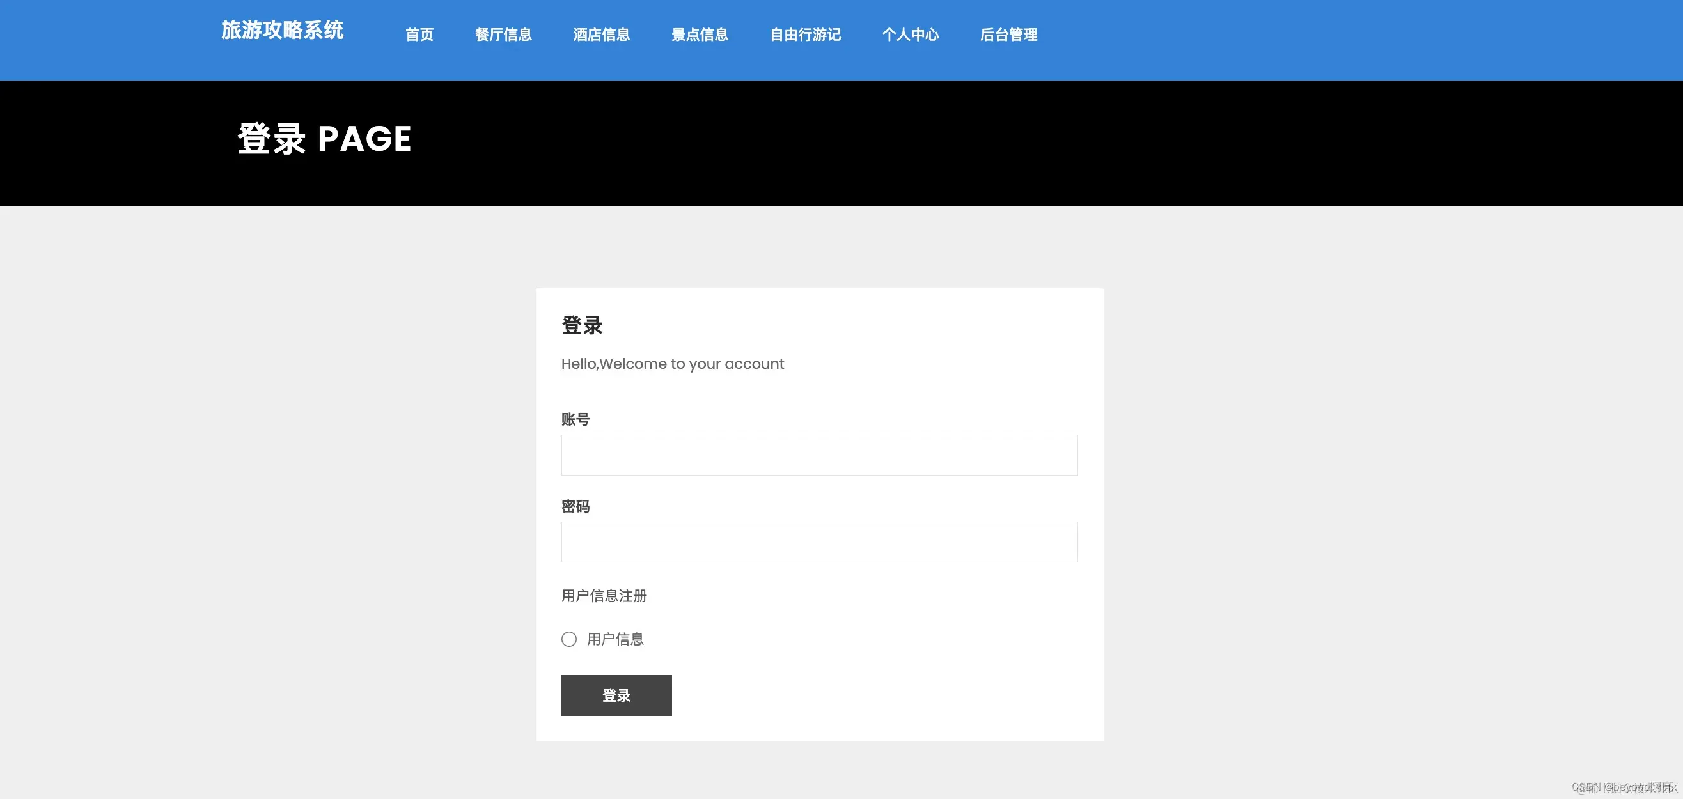1683x799 pixels.
Task: Open the 酒店信息 page
Action: 602,35
